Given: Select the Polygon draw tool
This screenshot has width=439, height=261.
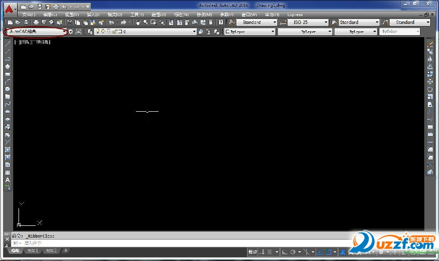Looking at the screenshot, I should 7,66.
